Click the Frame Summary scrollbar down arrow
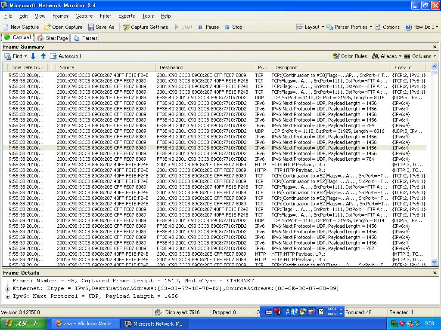 click(434, 262)
